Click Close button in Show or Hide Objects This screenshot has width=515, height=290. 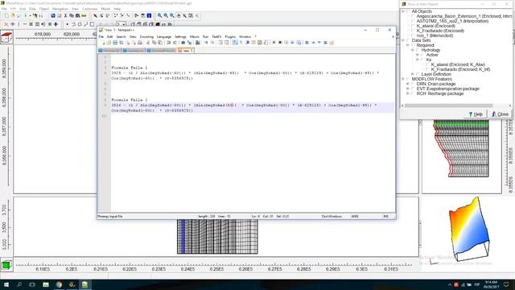[x=500, y=114]
